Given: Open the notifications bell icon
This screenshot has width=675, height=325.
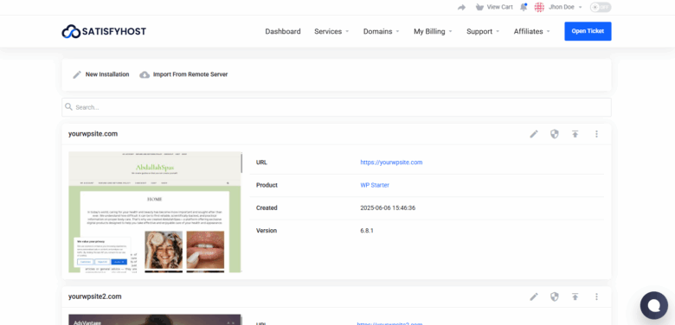Looking at the screenshot, I should (x=524, y=7).
